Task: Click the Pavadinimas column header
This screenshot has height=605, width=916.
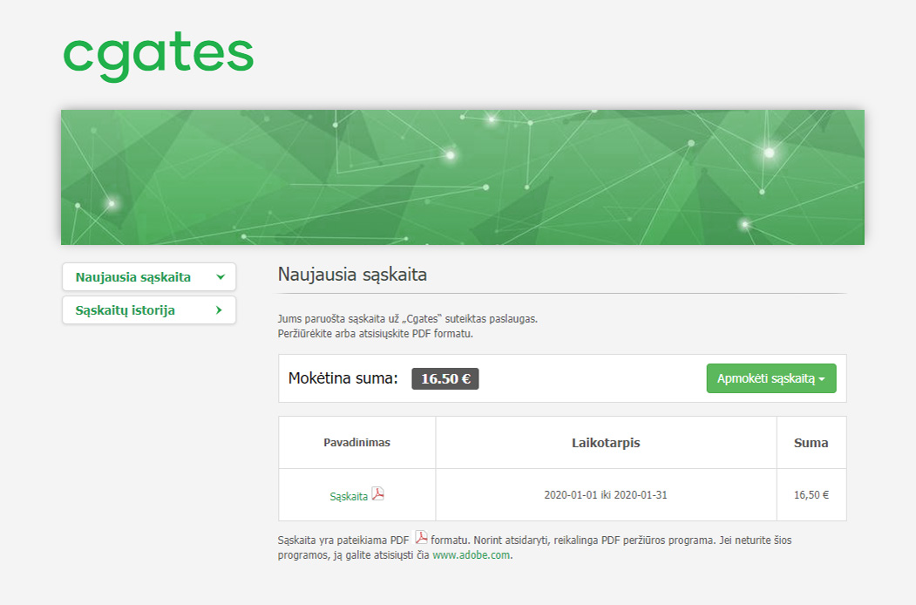Action: pyautogui.click(x=357, y=443)
